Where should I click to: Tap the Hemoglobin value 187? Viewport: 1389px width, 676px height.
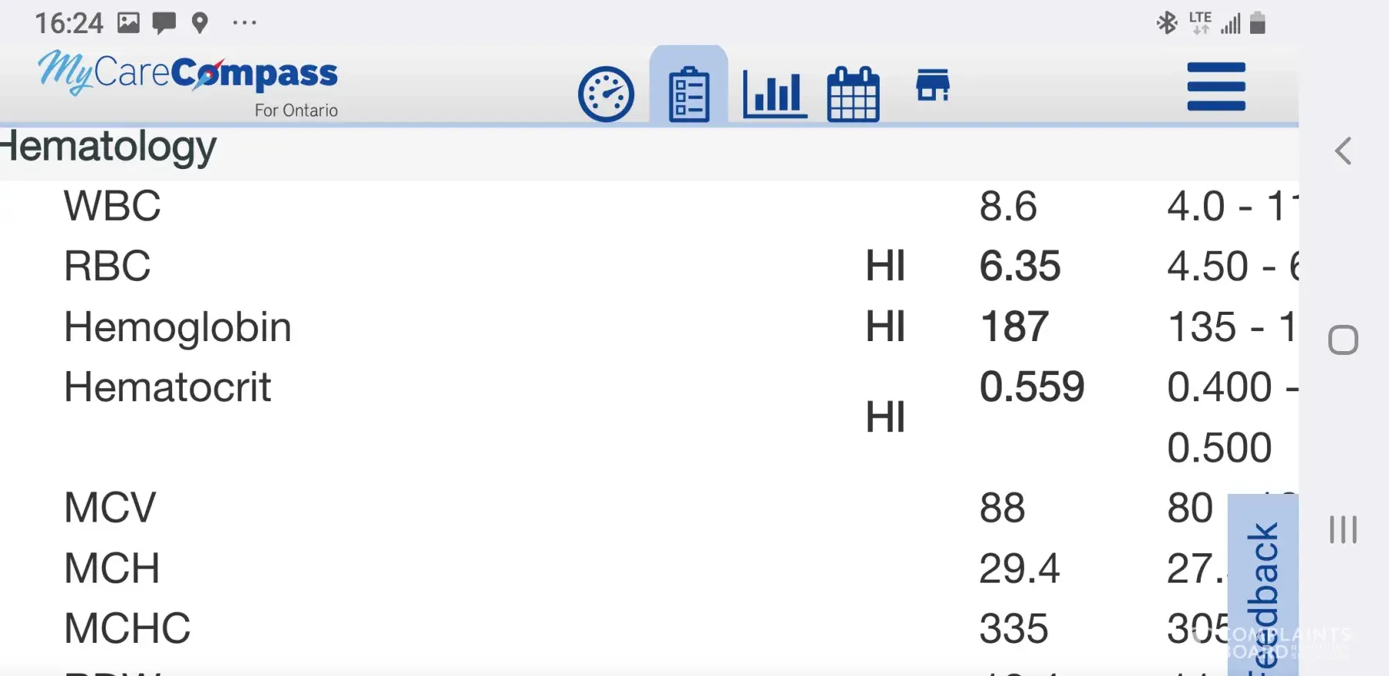(1014, 326)
